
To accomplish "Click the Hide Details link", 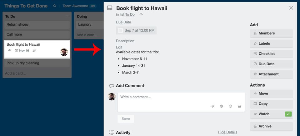I will pos(227,132).
